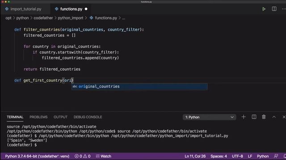Image resolution: width=286 pixels, height=160 pixels.
Task: Click the 'filtered_countries = []' line
Action: click(50, 36)
